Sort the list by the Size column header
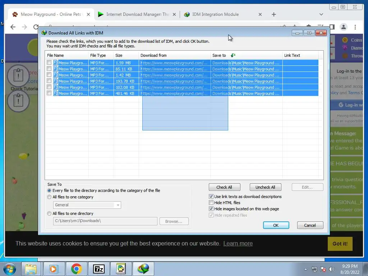The image size is (368, 276). pos(126,55)
